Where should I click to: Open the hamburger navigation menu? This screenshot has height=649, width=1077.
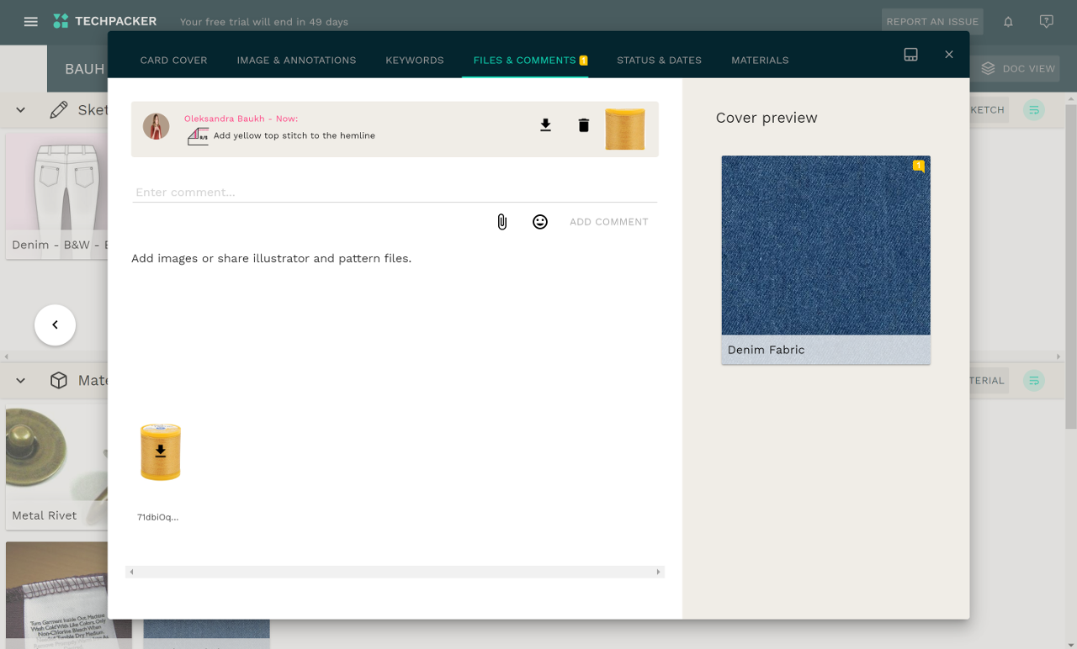pyautogui.click(x=31, y=22)
